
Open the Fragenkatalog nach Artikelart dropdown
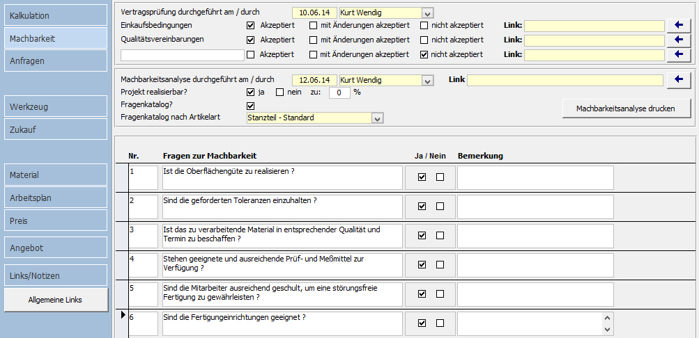coord(378,118)
